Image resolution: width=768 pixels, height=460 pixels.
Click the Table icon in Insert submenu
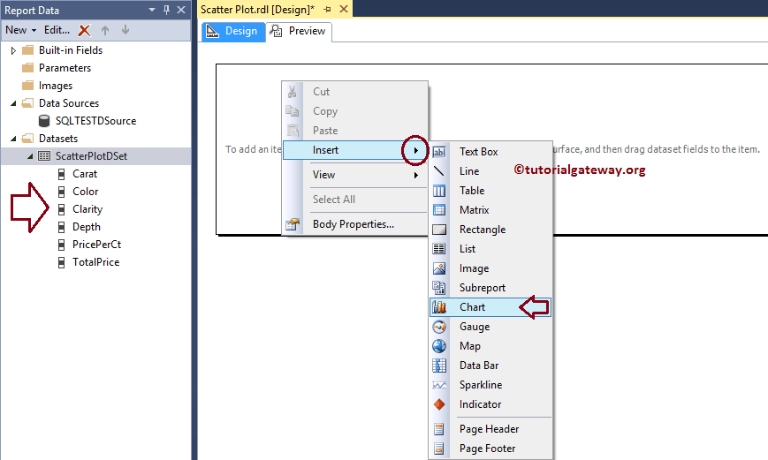pyautogui.click(x=439, y=191)
